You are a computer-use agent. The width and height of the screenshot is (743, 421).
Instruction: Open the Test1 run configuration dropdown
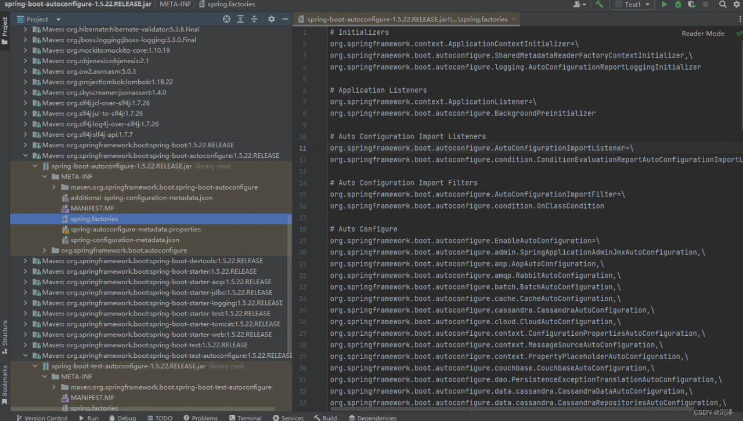click(632, 4)
